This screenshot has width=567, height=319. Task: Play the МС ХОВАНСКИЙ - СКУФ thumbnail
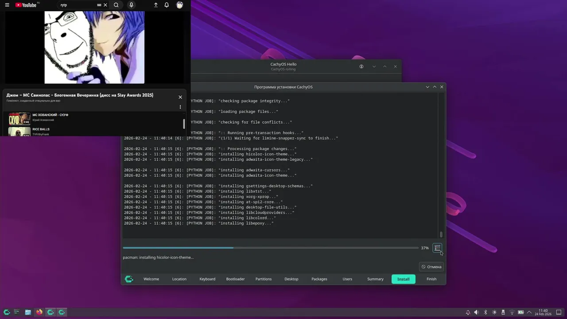pos(19,119)
